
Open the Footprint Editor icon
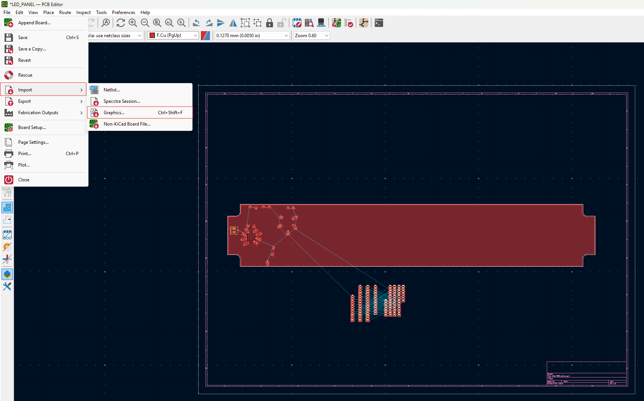297,23
